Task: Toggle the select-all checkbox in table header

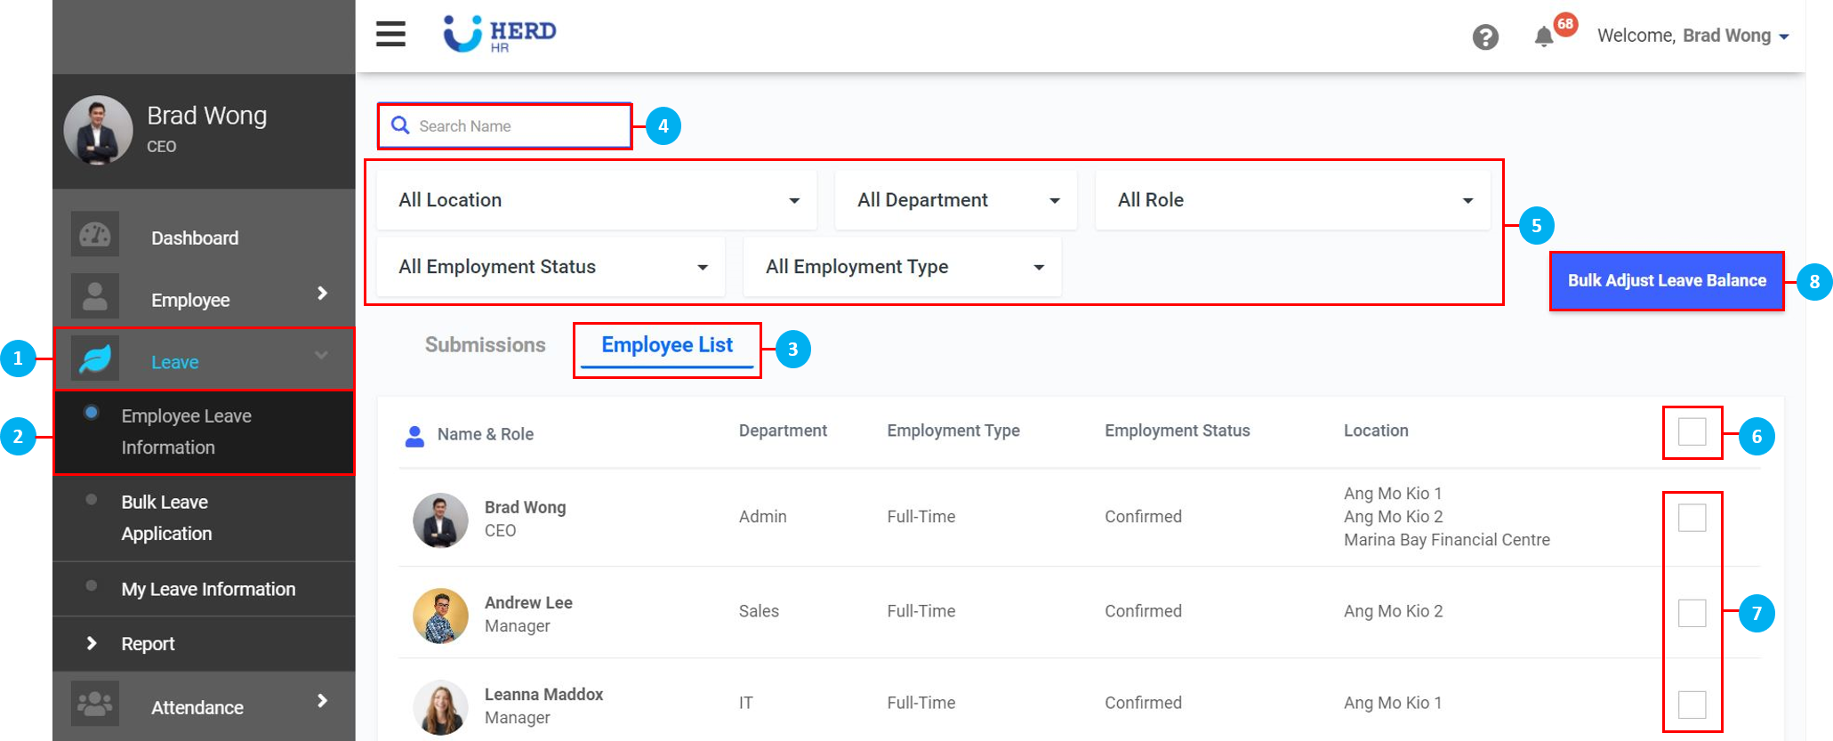Action: 1692,432
